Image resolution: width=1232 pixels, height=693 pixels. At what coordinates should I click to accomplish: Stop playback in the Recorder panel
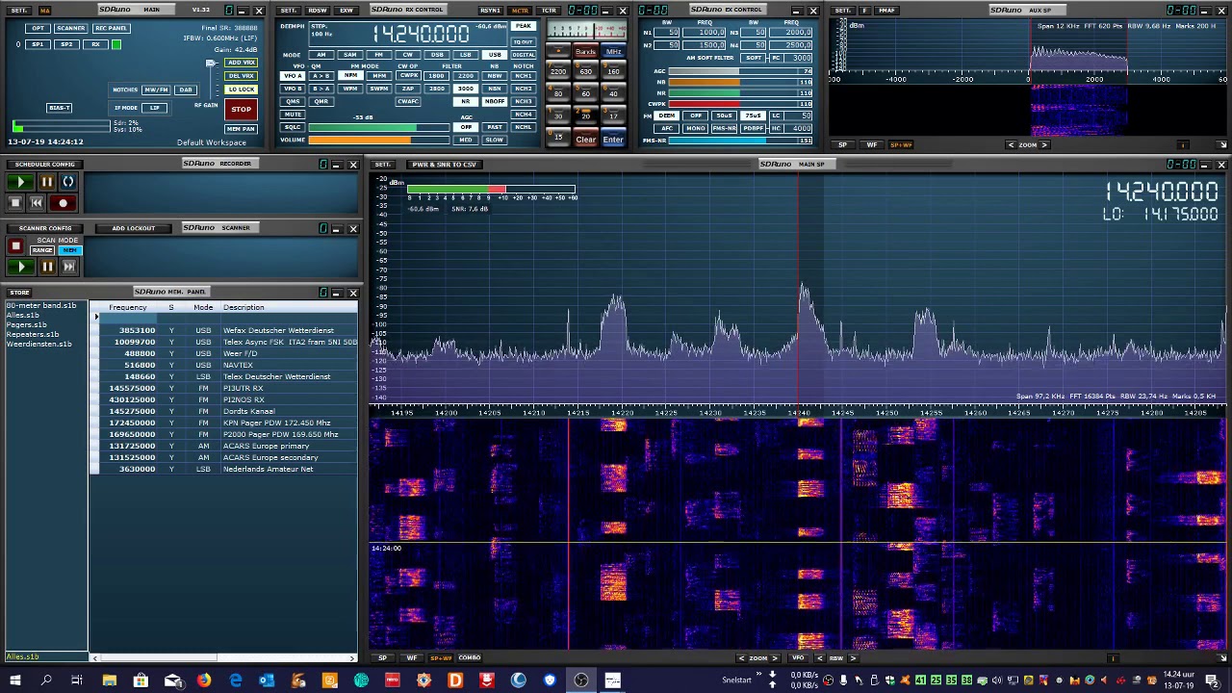click(x=15, y=203)
